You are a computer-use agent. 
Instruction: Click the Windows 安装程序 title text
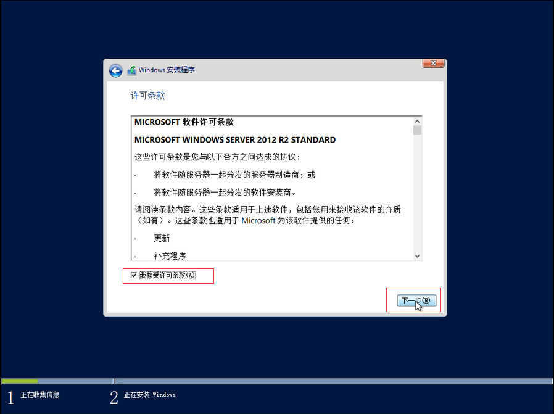(x=167, y=70)
